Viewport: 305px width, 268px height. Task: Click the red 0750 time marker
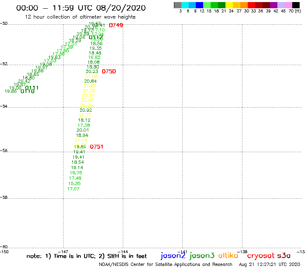tap(109, 71)
